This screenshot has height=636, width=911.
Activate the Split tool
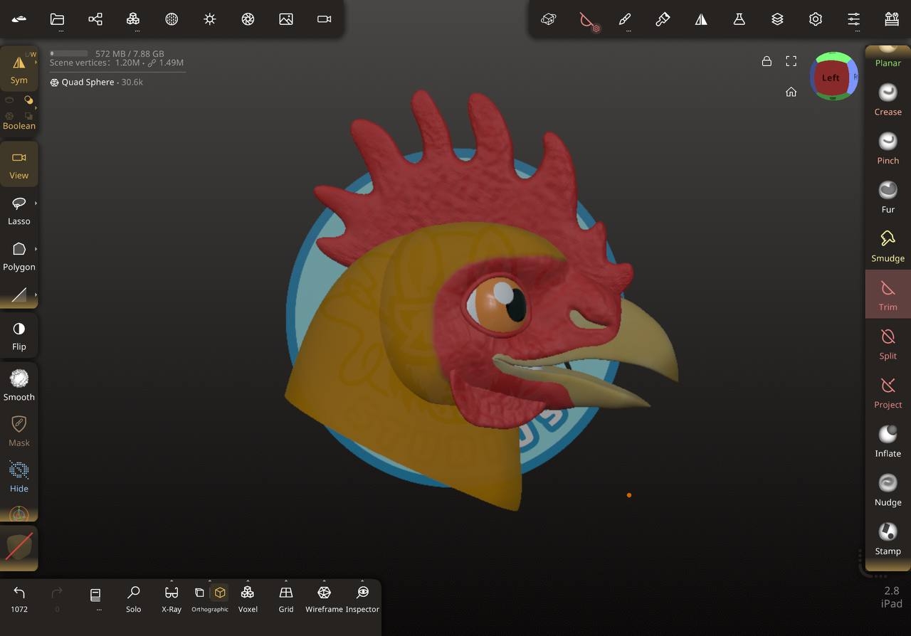[888, 342]
